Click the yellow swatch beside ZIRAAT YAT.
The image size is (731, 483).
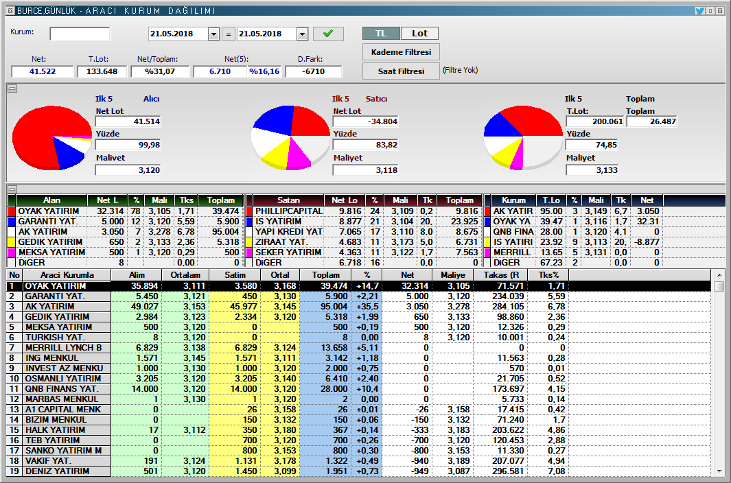click(x=249, y=242)
